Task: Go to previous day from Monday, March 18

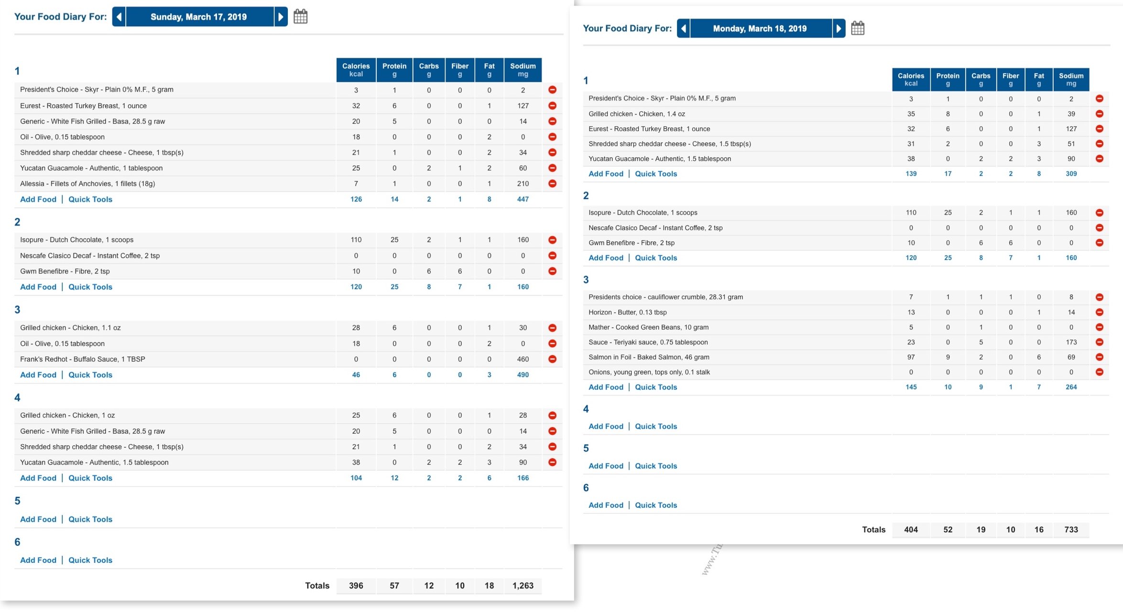Action: coord(684,28)
